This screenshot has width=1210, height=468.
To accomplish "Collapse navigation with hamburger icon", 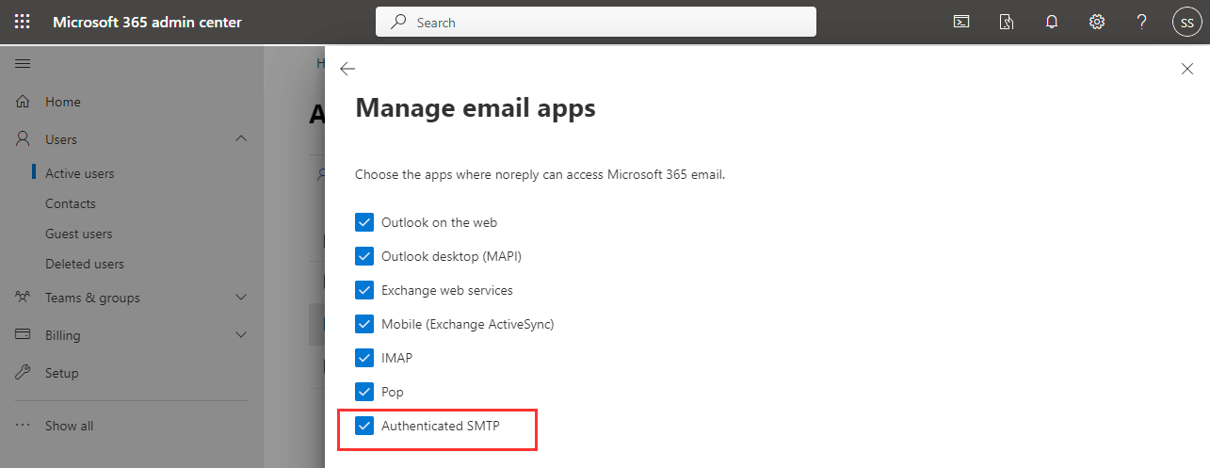I will [23, 64].
